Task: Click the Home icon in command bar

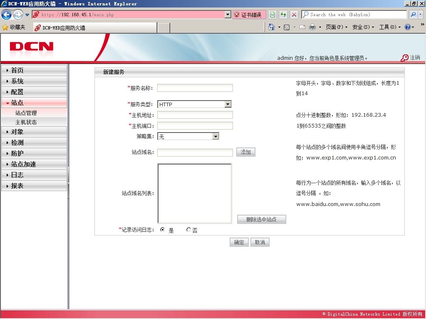Action: click(x=271, y=27)
